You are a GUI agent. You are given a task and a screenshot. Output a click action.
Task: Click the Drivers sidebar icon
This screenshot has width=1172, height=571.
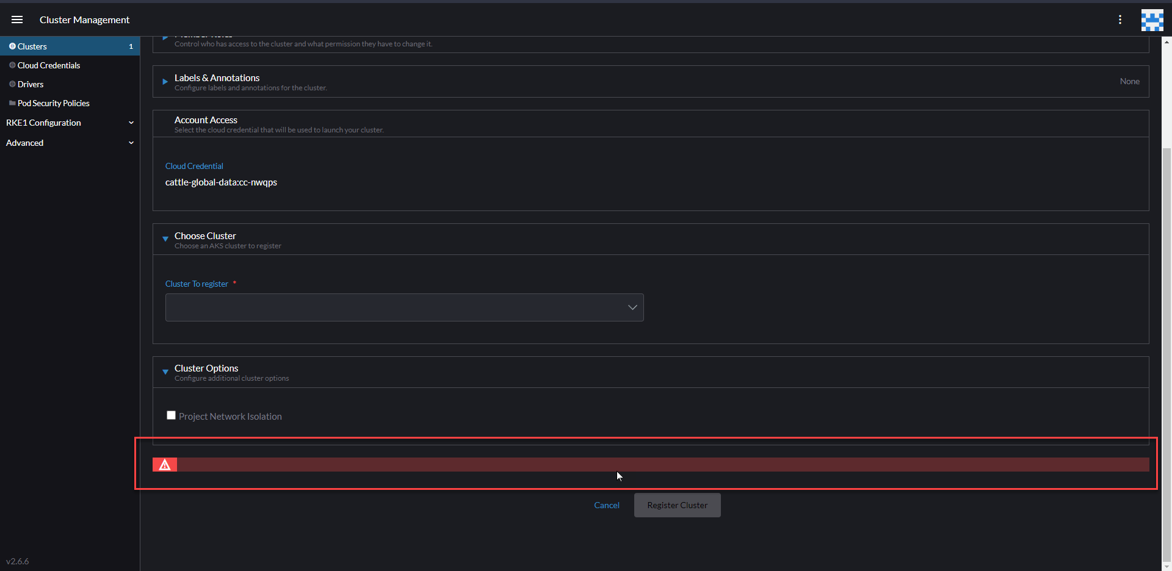point(12,84)
